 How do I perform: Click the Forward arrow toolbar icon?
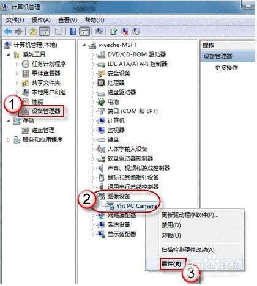pyautogui.click(x=18, y=31)
